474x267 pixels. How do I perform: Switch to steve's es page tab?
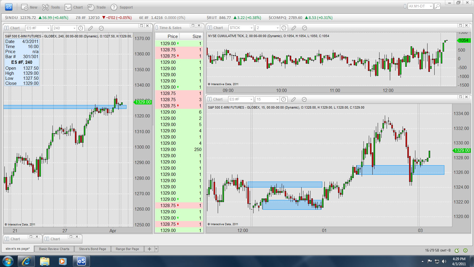click(x=18, y=249)
